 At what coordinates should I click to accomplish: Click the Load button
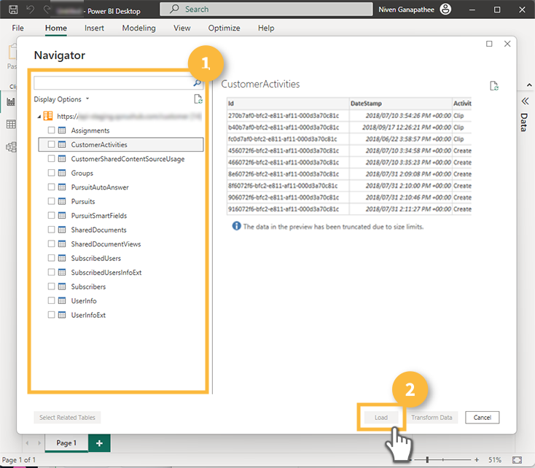pyautogui.click(x=381, y=418)
